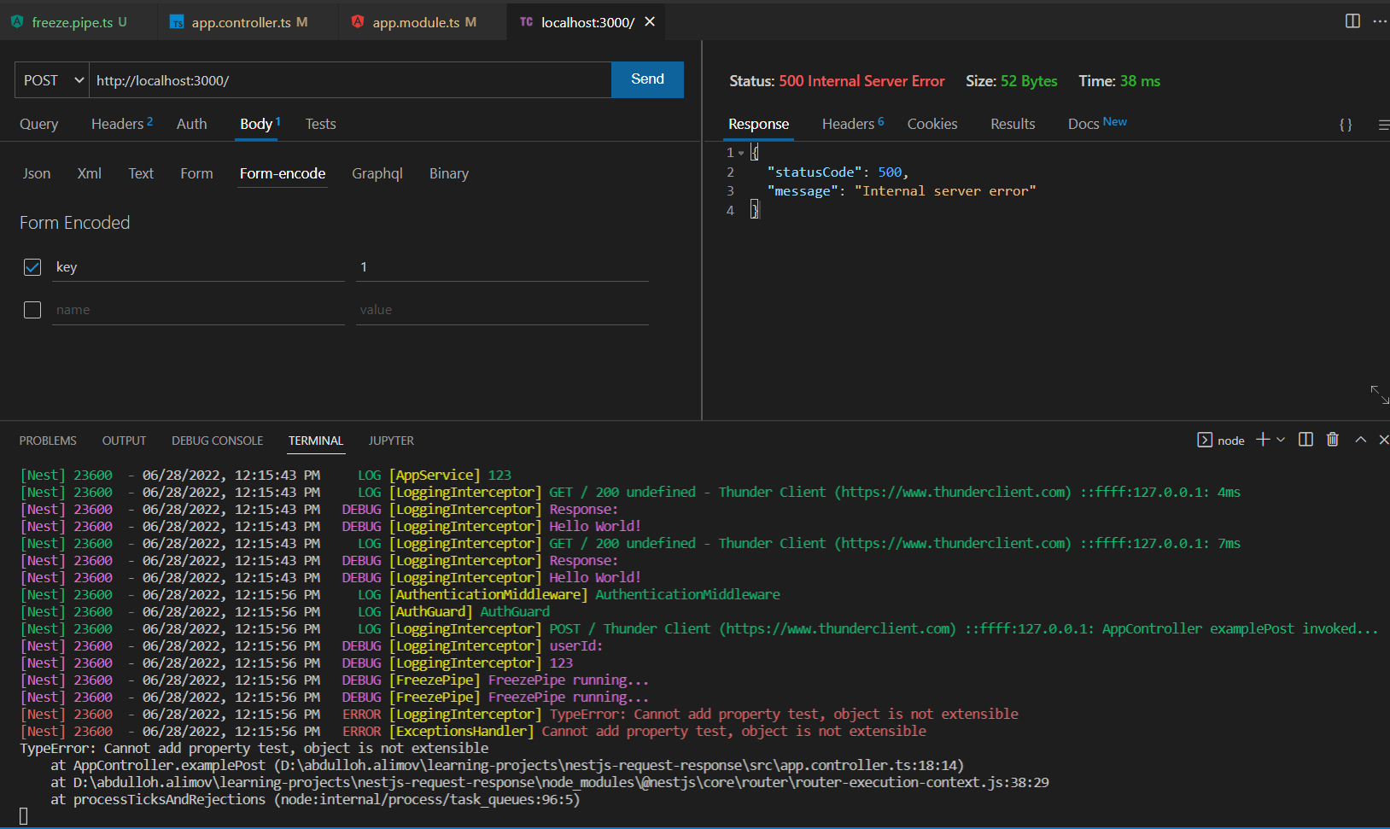Switch to the app.controller.ts editor tab
Viewport: 1390px width, 829px height.
[x=241, y=22]
